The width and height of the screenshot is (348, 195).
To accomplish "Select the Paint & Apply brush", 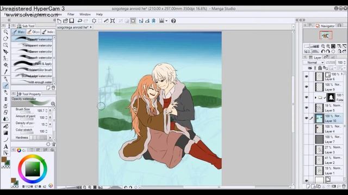I will pyautogui.click(x=32, y=64).
